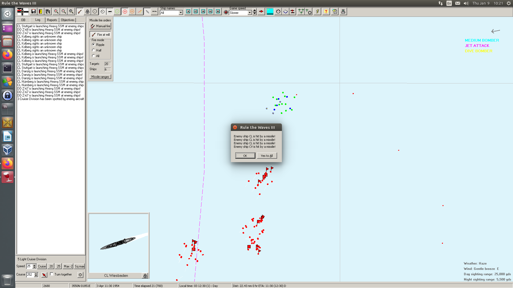This screenshot has width=513, height=288.
Task: Increase the Speed spinner value
Action: (34, 265)
